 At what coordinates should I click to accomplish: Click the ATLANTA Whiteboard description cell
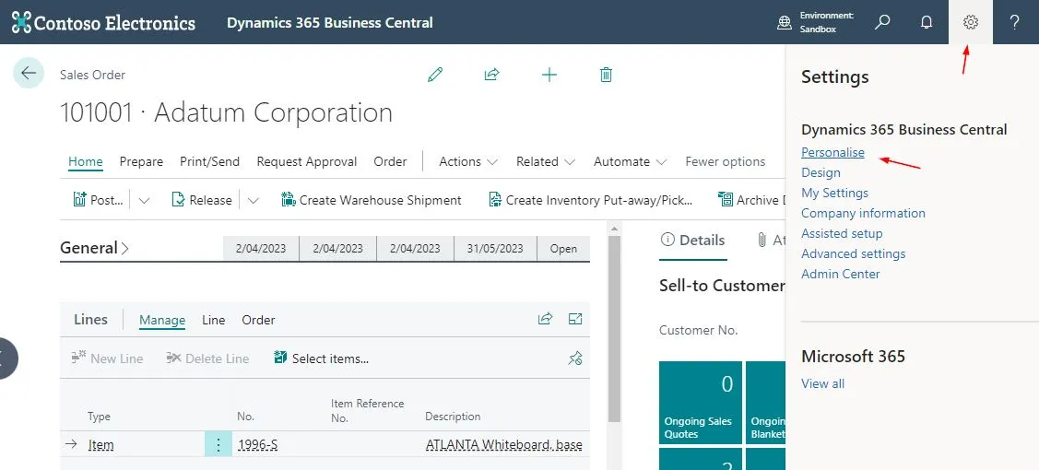(503, 445)
